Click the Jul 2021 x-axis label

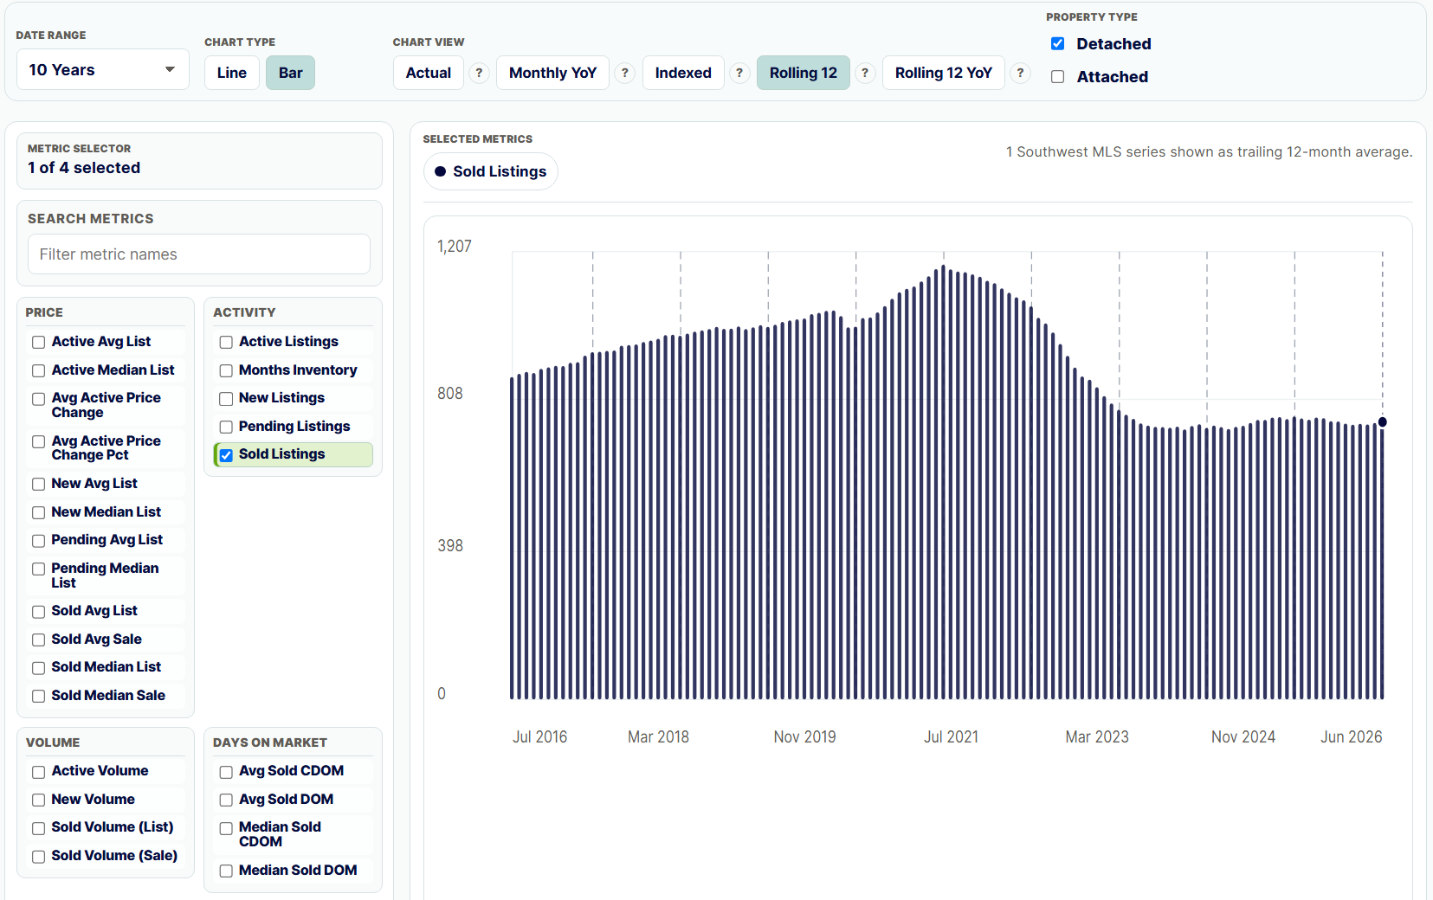click(951, 737)
